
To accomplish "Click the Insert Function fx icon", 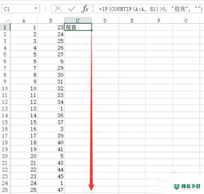I will [x=85, y=9].
